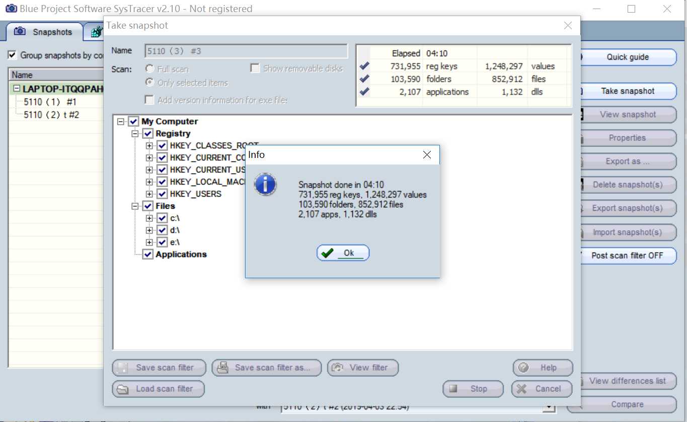
Task: Click the Help question mark icon
Action: coord(523,368)
